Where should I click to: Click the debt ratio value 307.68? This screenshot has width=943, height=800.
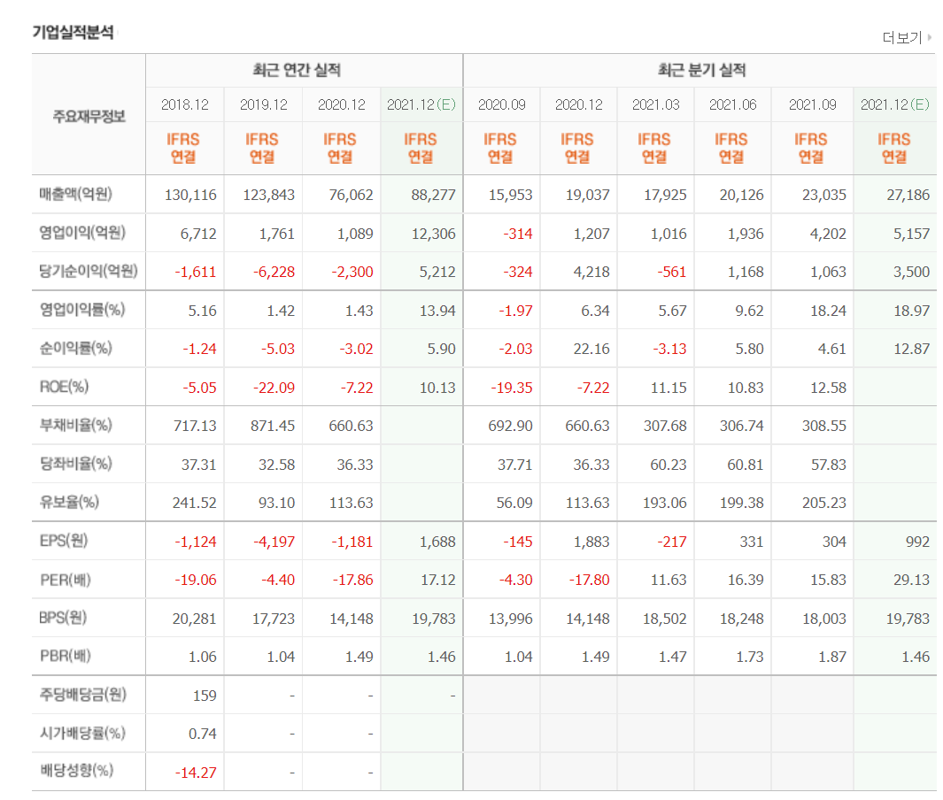tap(665, 427)
